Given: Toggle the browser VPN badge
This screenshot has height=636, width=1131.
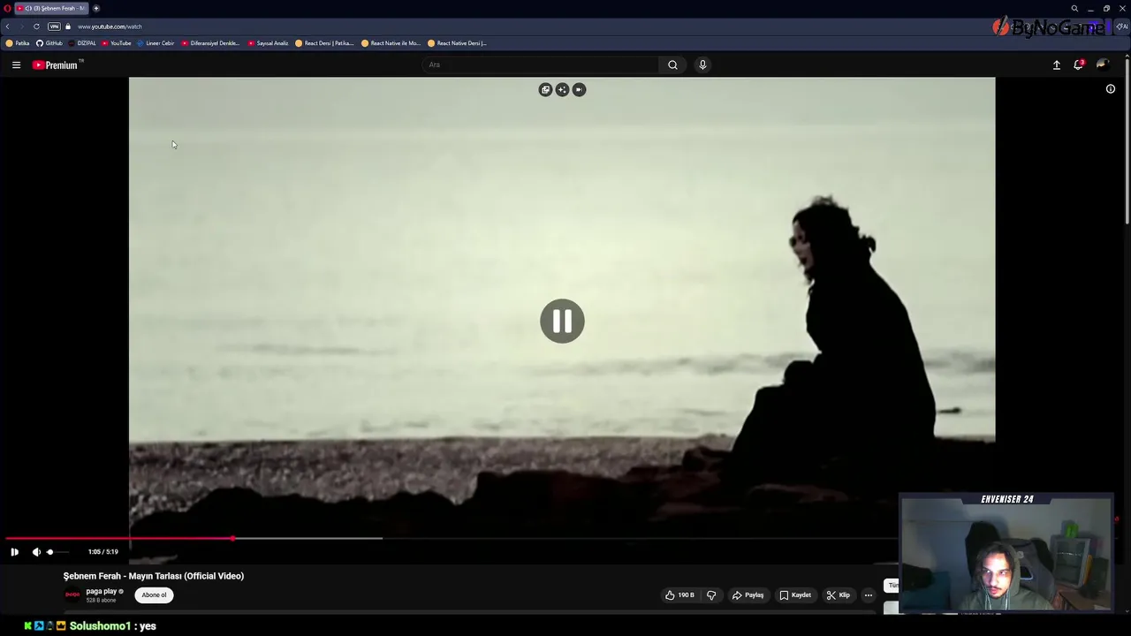Looking at the screenshot, I should click(x=54, y=26).
